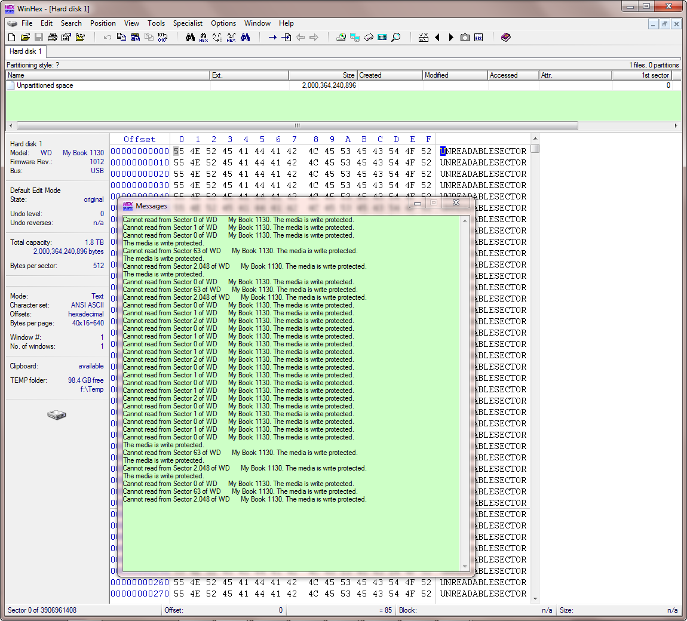Click the Calculator icon
Screen dimensions: 687x621
[x=382, y=38]
